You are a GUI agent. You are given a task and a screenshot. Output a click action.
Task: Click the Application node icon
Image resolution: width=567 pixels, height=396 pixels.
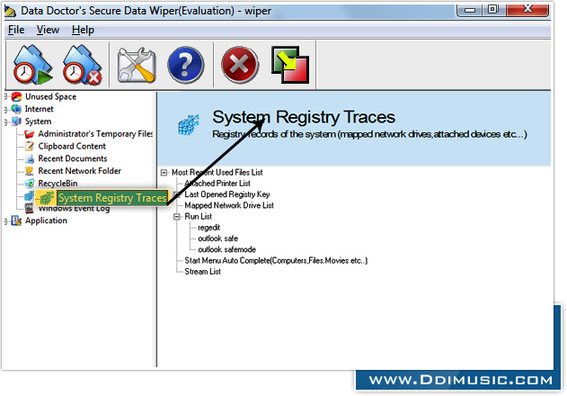[x=17, y=220]
